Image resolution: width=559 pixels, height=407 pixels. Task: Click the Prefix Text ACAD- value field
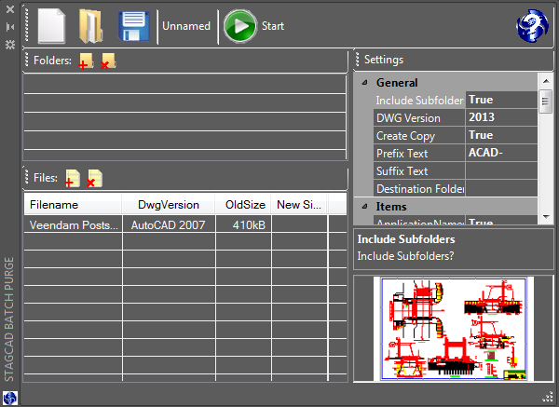click(x=501, y=153)
